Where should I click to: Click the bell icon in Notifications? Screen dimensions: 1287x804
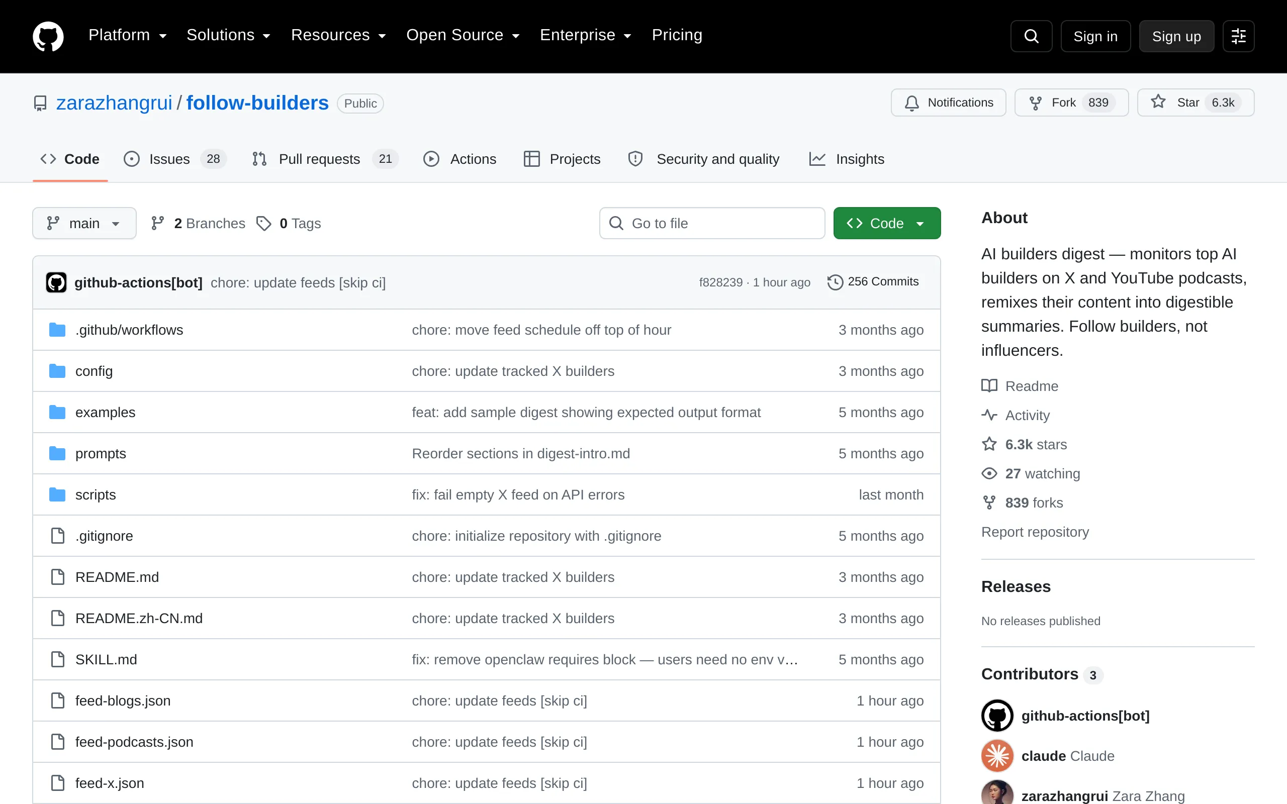[x=911, y=103]
